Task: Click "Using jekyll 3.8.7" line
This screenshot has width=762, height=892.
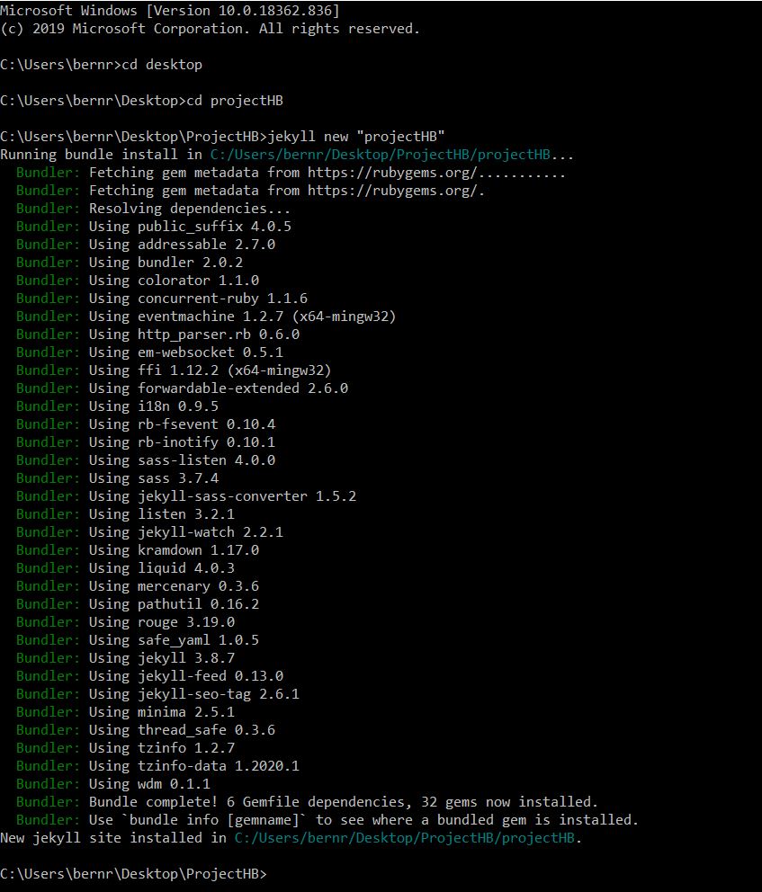Action: (125, 658)
